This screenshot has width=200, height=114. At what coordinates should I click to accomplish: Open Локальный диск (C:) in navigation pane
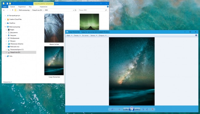point(17,50)
